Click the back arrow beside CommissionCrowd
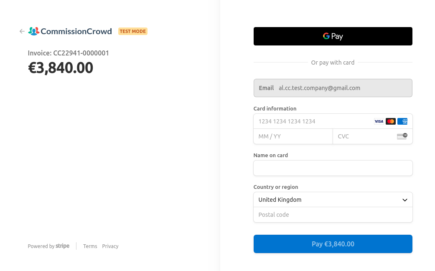The width and height of the screenshot is (435, 271). (x=22, y=31)
